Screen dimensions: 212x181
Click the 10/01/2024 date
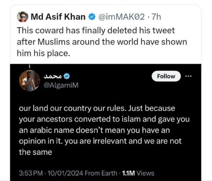(65, 173)
